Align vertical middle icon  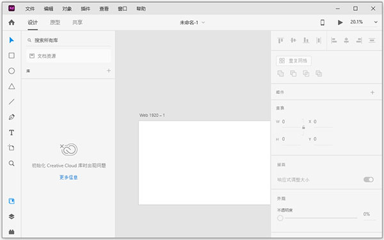(x=293, y=40)
